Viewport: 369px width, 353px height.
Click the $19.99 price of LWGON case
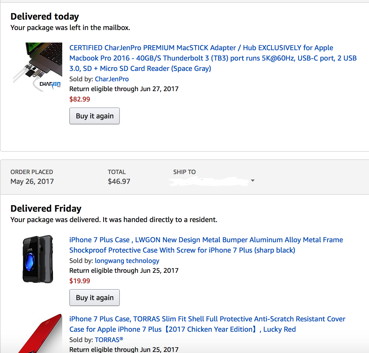click(80, 281)
